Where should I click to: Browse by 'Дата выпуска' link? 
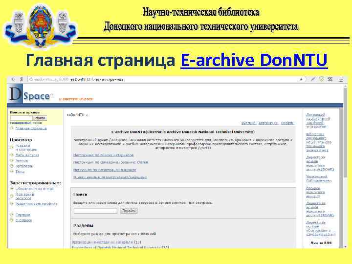coord(27,155)
